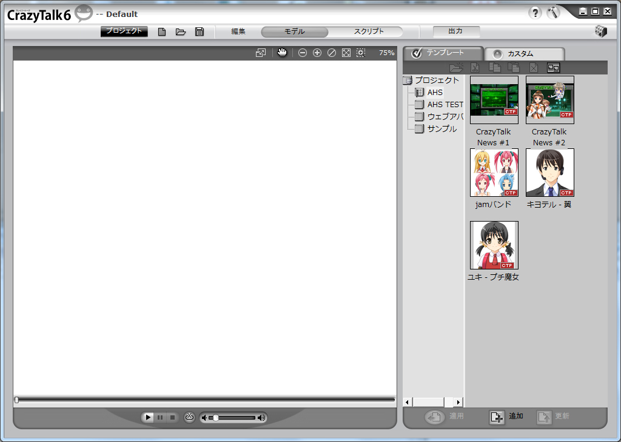Click tree panel scroll left arrow
This screenshot has width=621, height=442.
[407, 402]
